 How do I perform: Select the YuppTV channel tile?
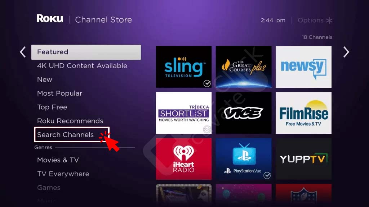point(303,159)
